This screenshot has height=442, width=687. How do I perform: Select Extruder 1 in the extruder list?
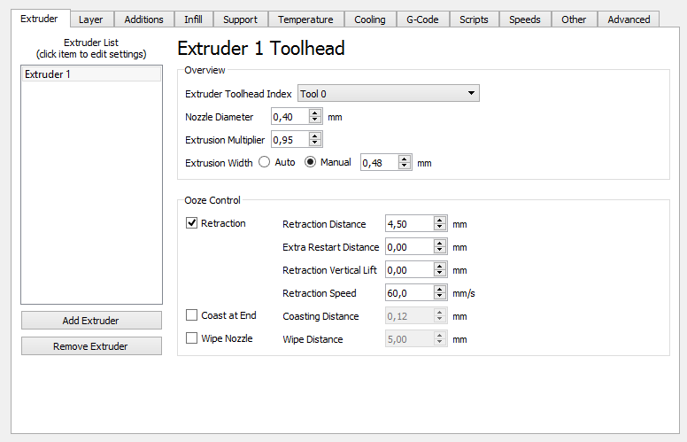[x=91, y=74]
